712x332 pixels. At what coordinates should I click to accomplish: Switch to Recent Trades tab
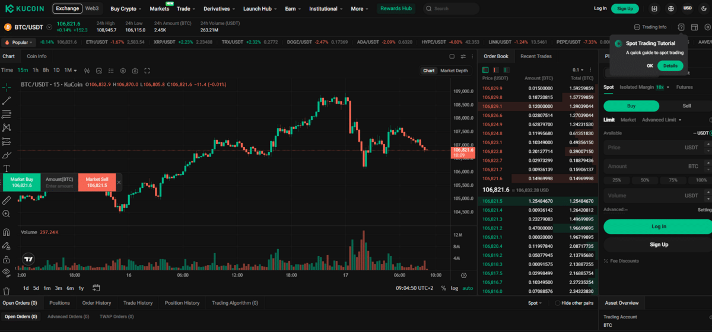click(536, 56)
